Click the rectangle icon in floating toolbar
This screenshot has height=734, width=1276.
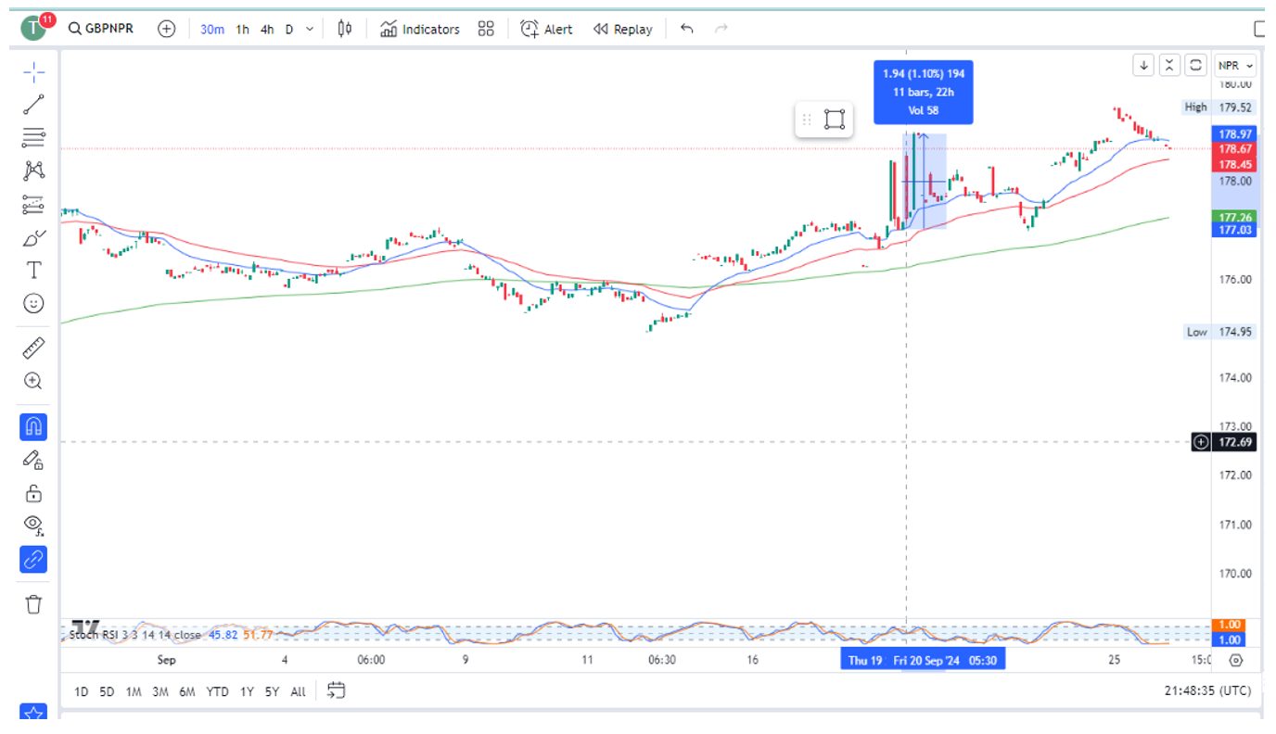[834, 119]
